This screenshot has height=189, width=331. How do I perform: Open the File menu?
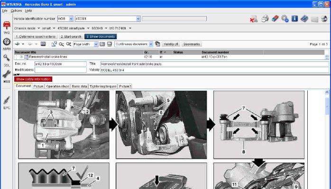[5, 10]
